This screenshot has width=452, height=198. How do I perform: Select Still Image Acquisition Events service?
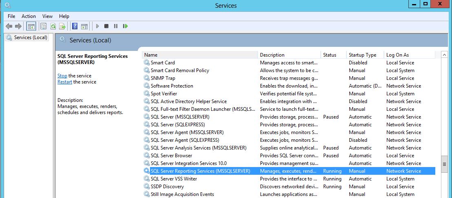click(x=289, y=194)
